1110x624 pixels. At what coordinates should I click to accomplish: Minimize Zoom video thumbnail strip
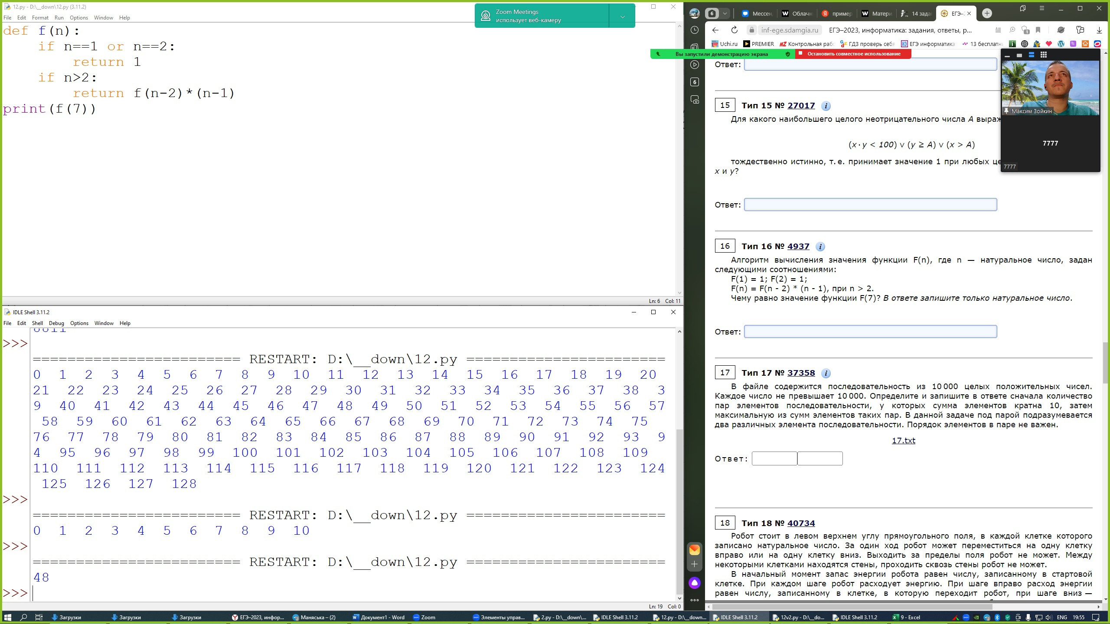coord(1007,56)
